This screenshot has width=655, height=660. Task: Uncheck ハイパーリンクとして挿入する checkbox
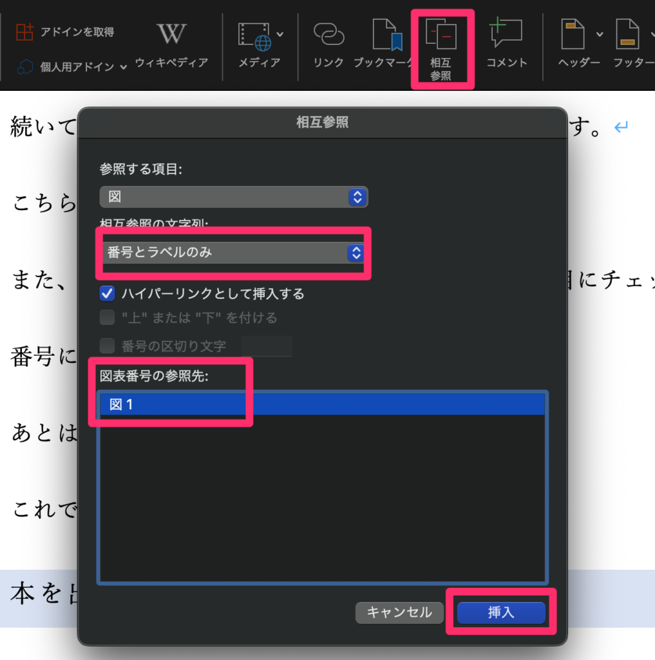108,294
